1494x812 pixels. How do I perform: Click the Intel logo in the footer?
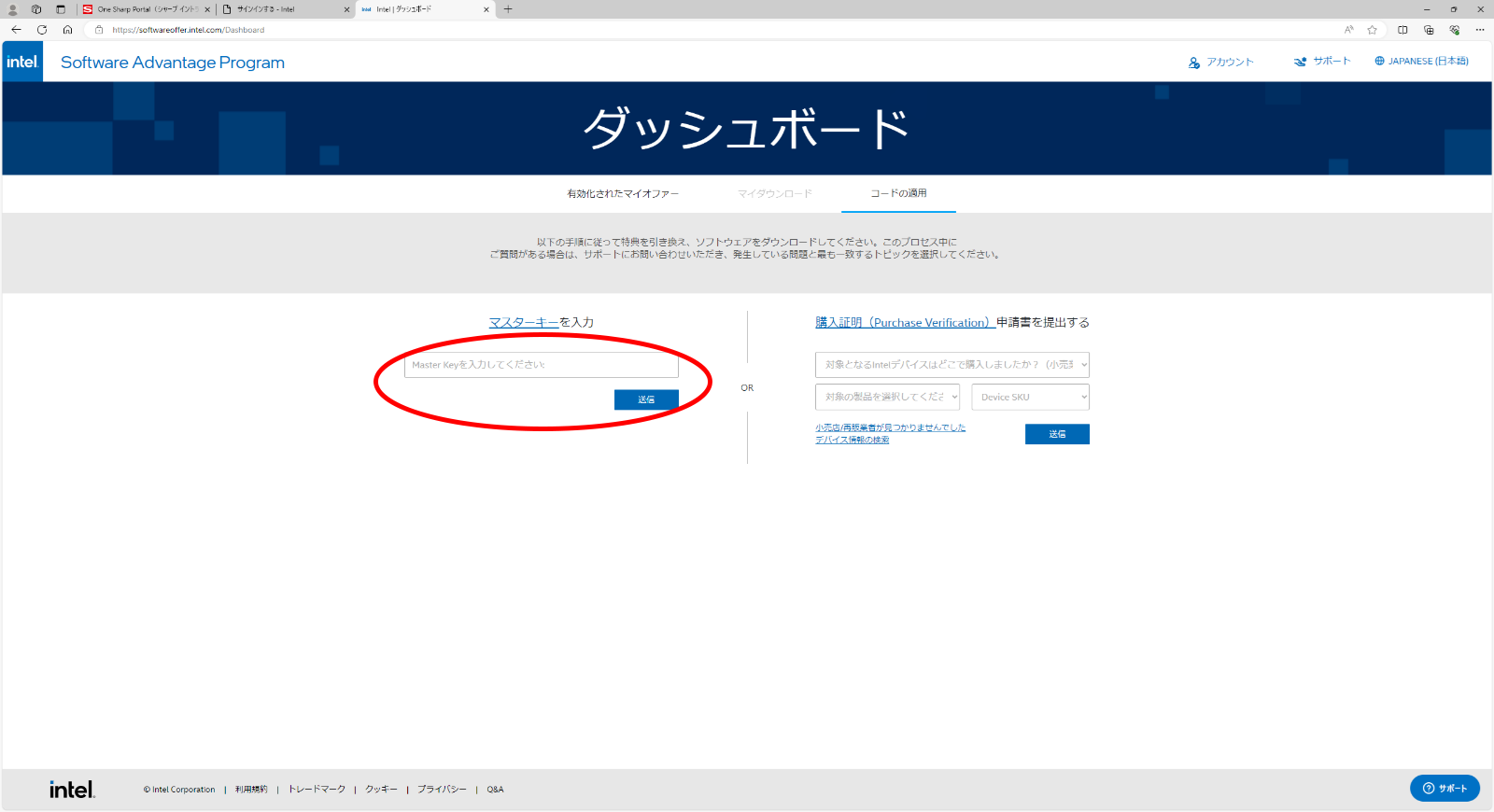(72, 790)
